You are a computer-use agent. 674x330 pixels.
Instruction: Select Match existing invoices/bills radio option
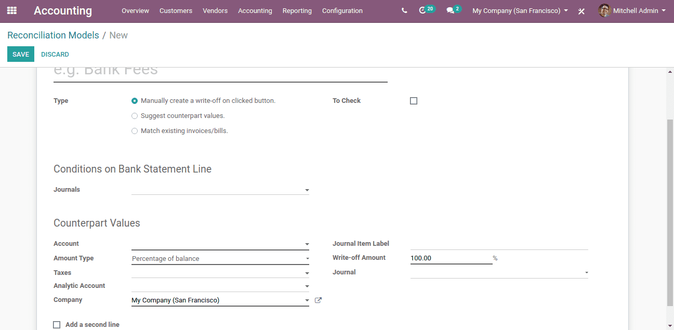coord(135,131)
